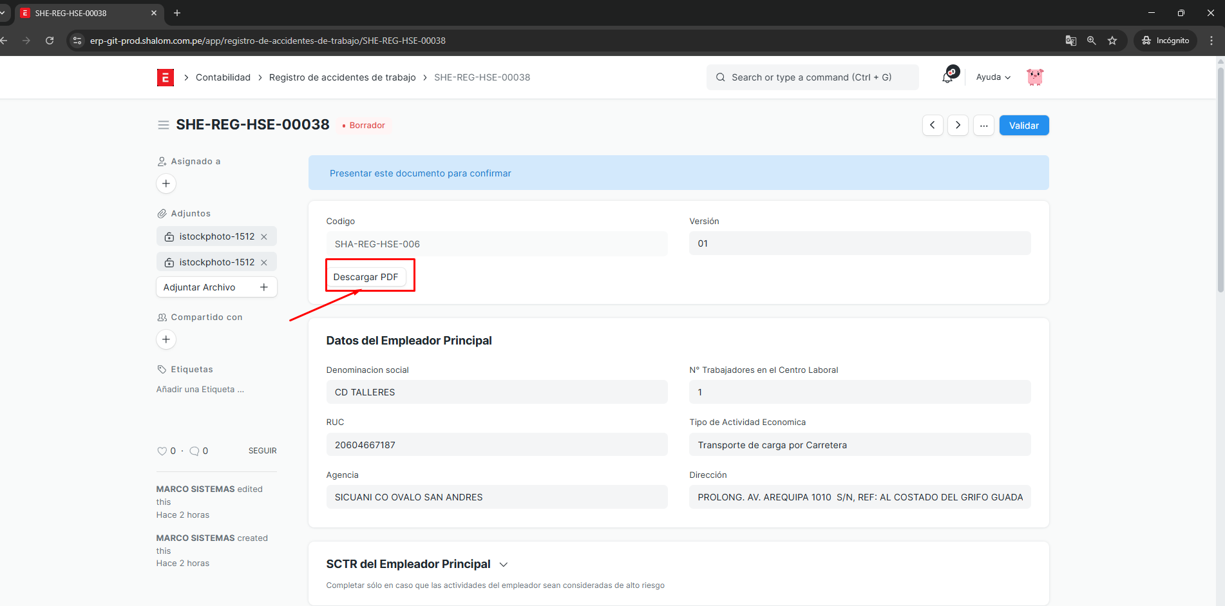The image size is (1225, 606).
Task: Collapse SCTR del Empleador Principal section
Action: pyautogui.click(x=504, y=565)
